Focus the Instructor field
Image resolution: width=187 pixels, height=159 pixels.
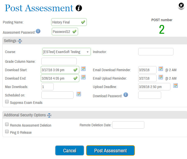point(156,52)
